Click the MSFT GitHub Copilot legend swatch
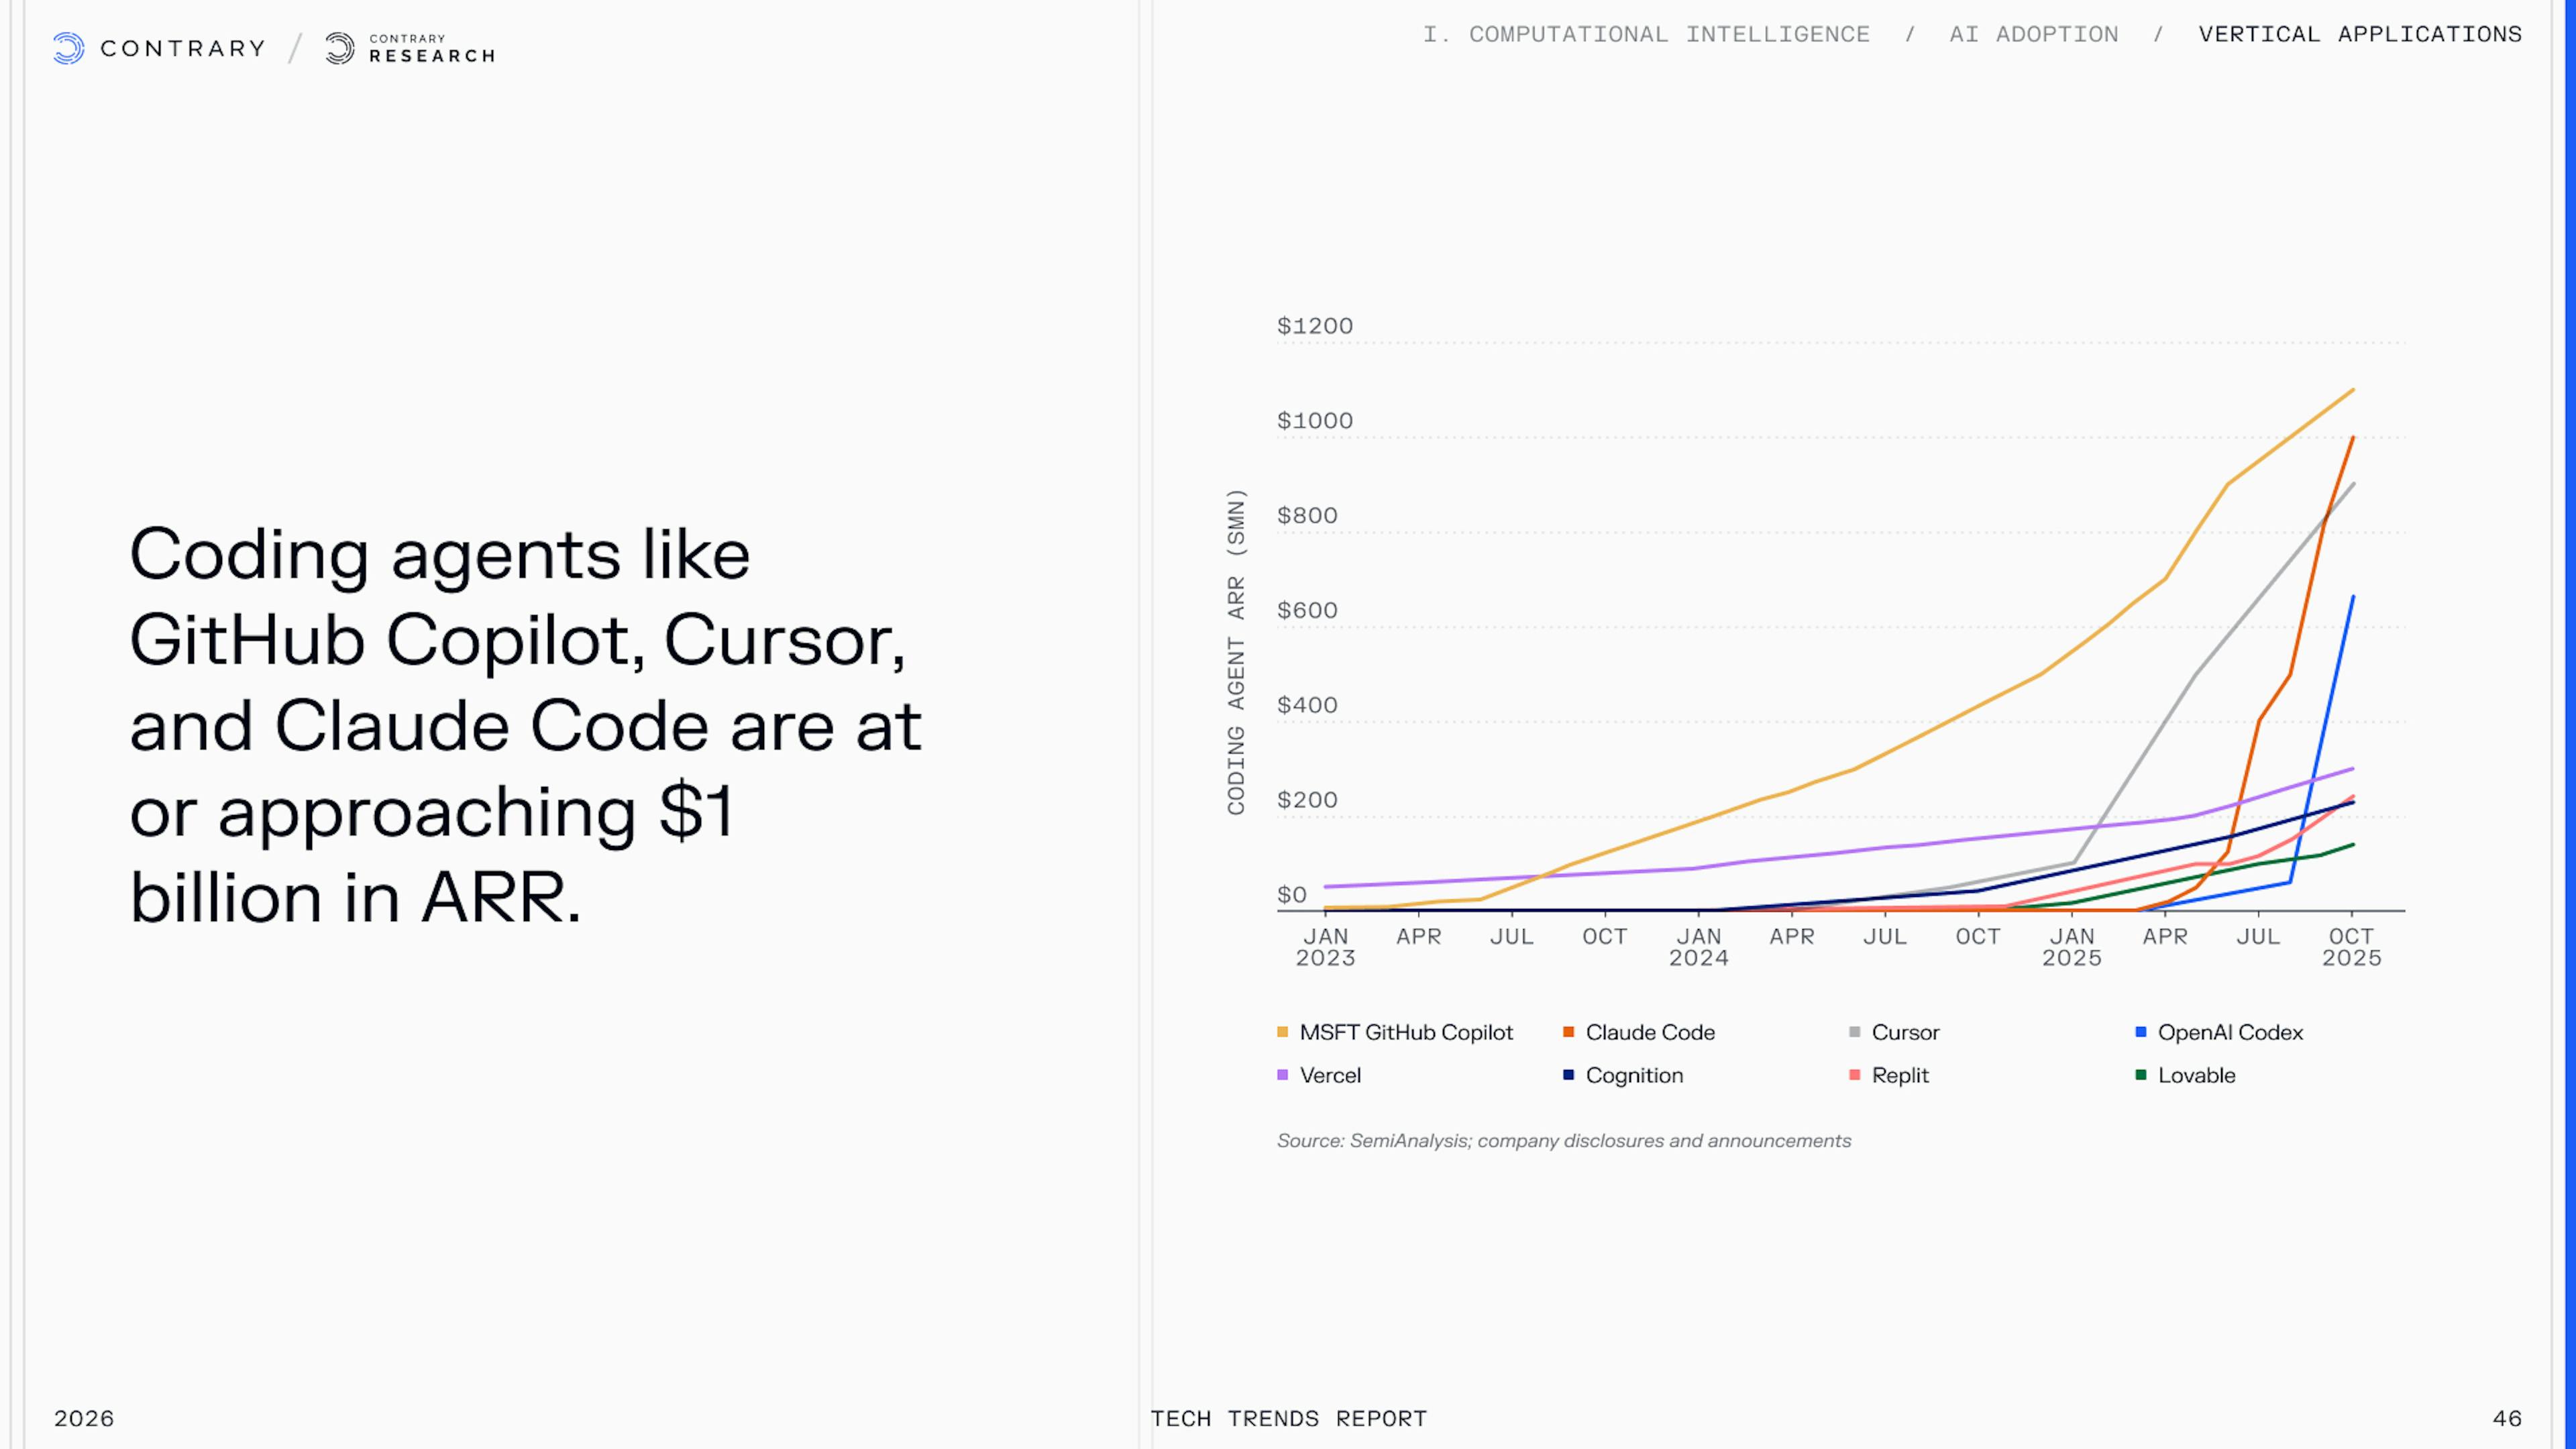 pos(1283,1032)
